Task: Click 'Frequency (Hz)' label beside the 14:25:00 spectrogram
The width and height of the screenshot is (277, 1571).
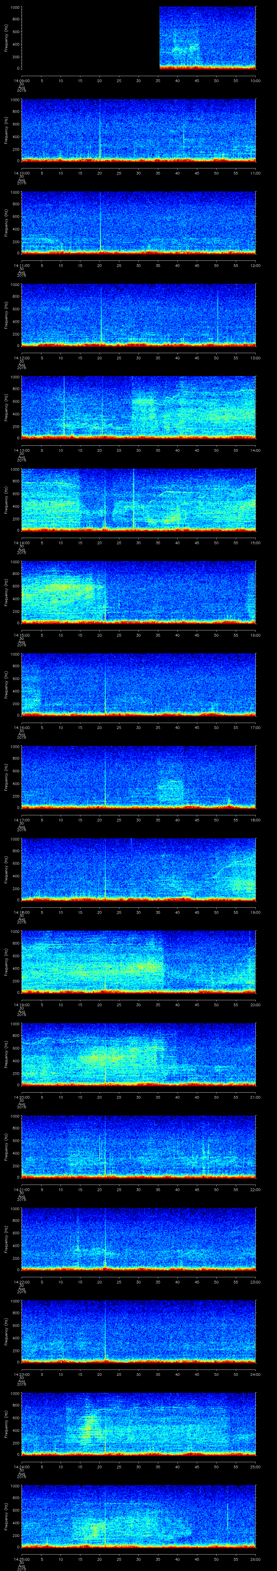Action: 6,1516
